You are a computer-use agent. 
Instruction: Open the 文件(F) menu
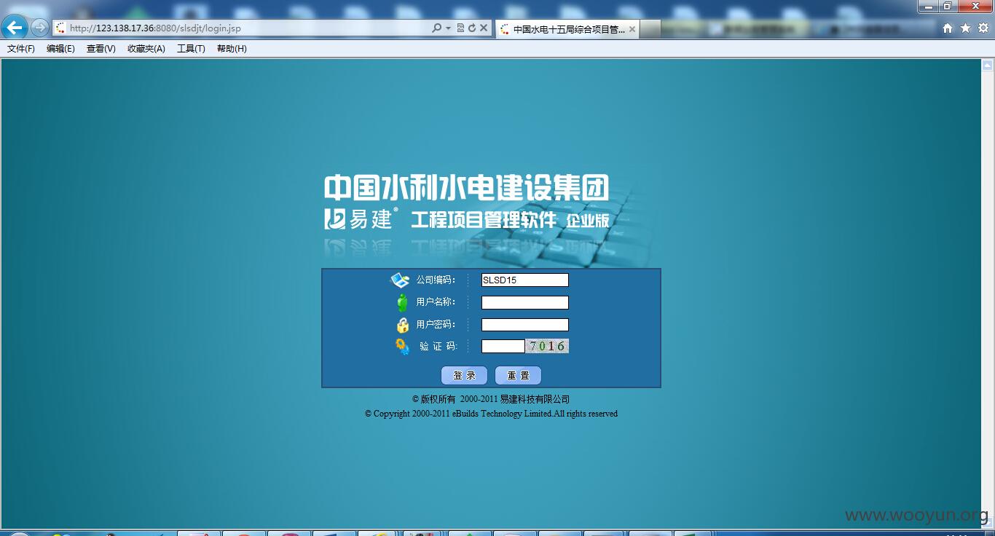click(x=21, y=49)
